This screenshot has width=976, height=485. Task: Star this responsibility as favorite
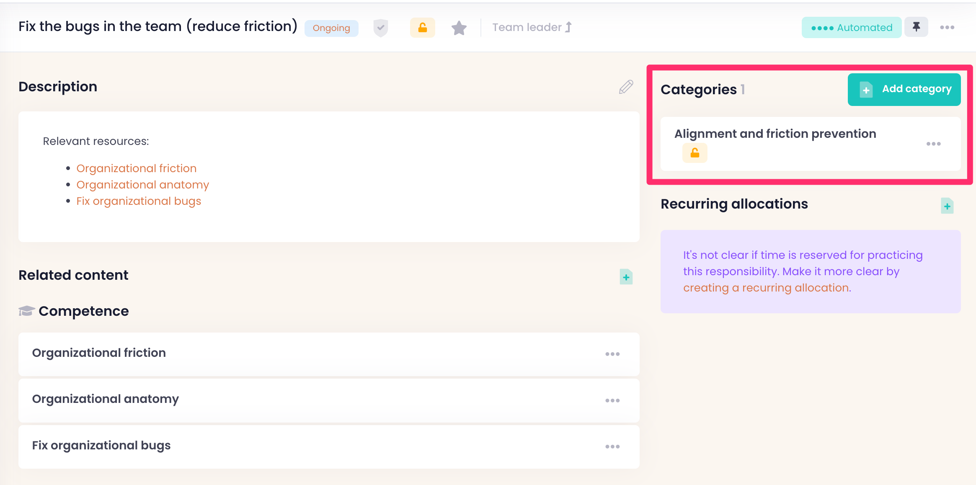[459, 28]
